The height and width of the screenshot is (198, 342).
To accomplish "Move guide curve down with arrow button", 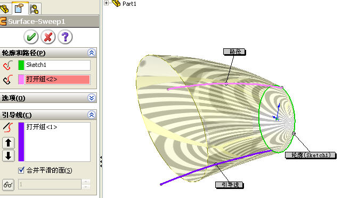I will click(9, 156).
